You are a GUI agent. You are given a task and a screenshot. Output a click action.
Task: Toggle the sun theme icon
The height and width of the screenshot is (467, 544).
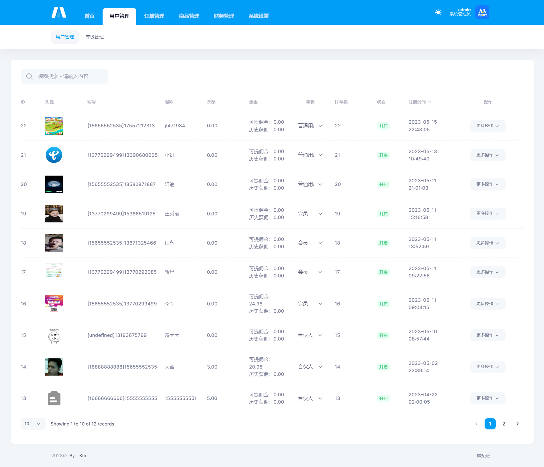pyautogui.click(x=438, y=12)
